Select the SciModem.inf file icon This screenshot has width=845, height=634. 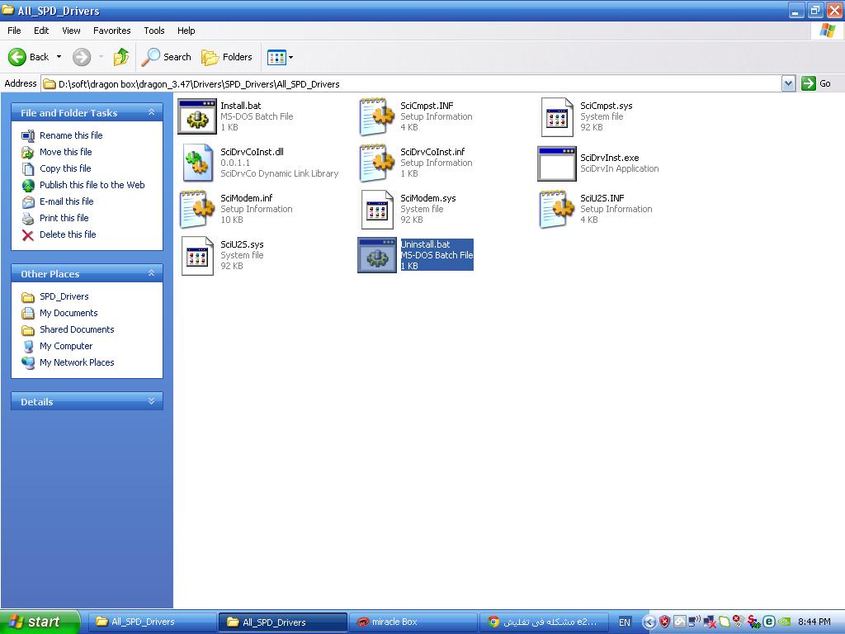pos(196,209)
